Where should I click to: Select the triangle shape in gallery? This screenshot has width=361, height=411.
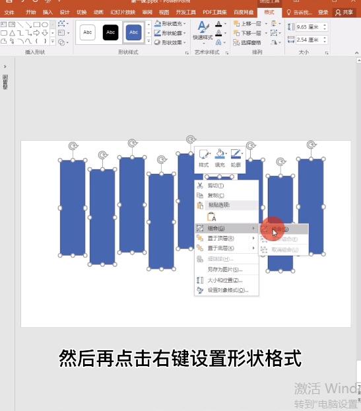pos(12,33)
